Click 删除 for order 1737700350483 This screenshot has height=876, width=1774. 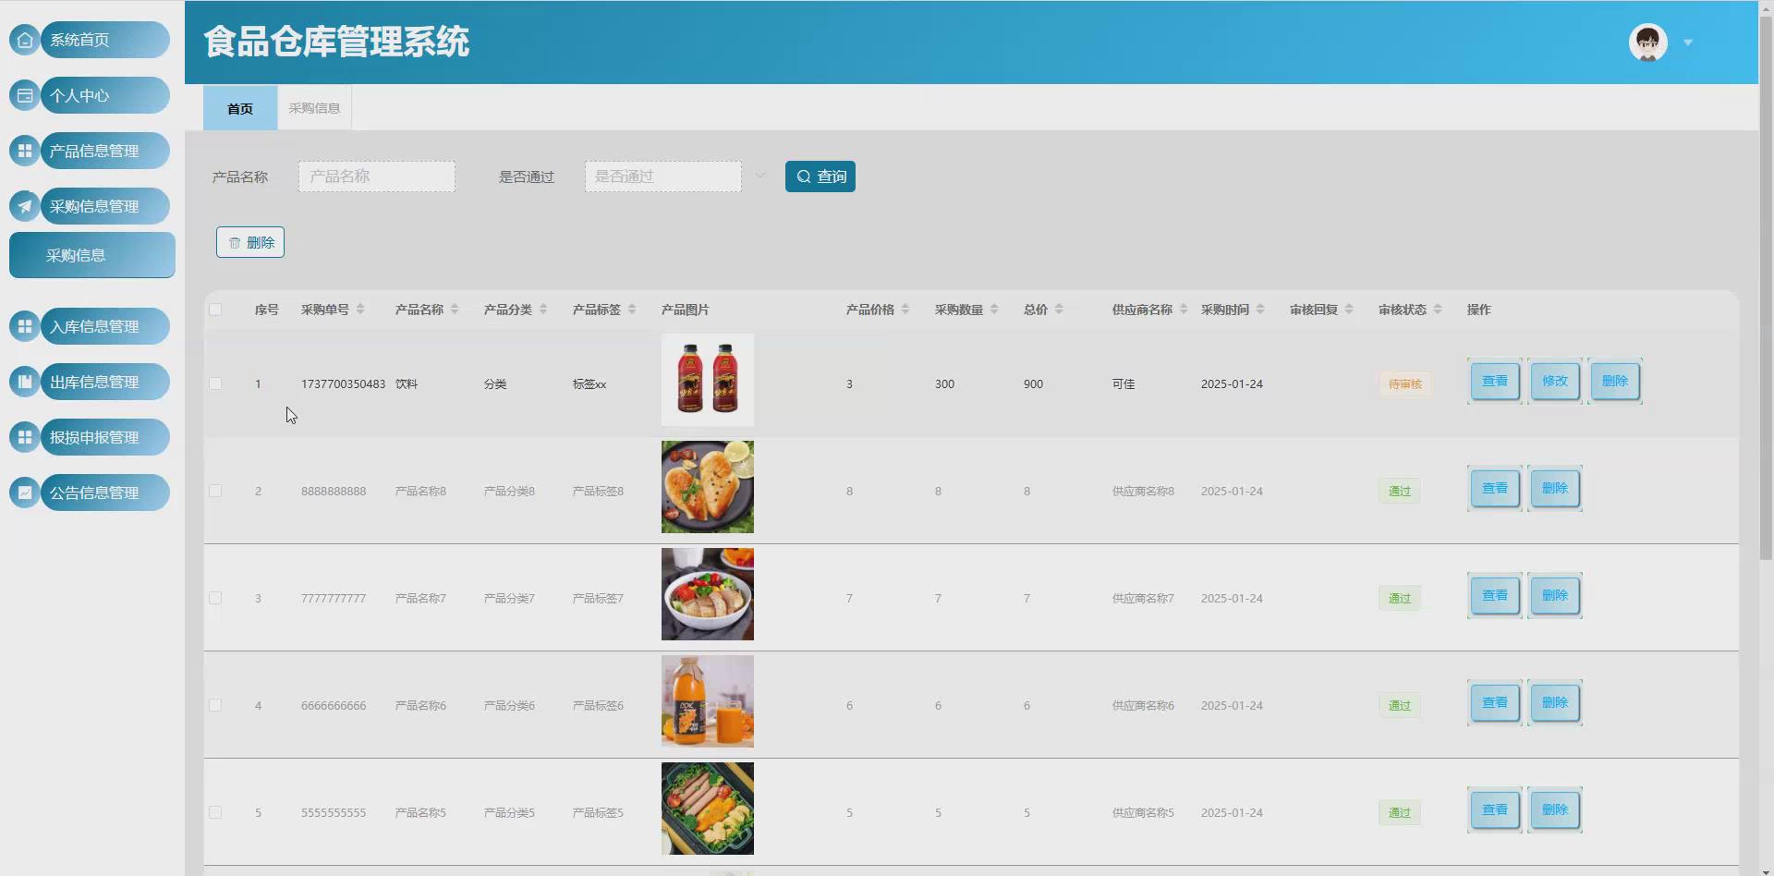tap(1615, 381)
